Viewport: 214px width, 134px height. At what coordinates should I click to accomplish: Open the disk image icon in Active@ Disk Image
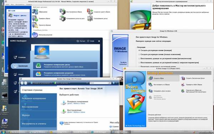(35, 11)
